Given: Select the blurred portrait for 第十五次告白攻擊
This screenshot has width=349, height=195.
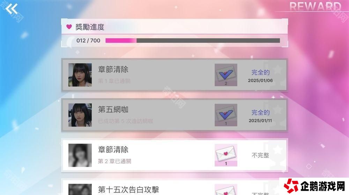Looking at the screenshot, I should [x=80, y=189].
